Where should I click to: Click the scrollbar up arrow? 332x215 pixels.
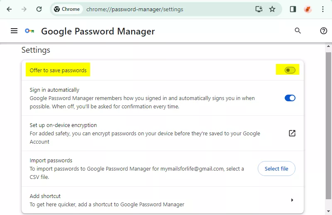(x=328, y=46)
